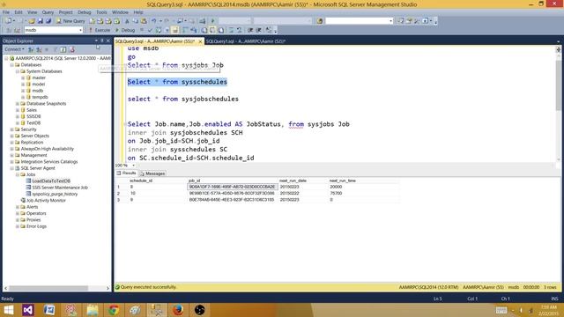Click Comment out selected lines icon
The width and height of the screenshot is (564, 317).
click(x=231, y=30)
